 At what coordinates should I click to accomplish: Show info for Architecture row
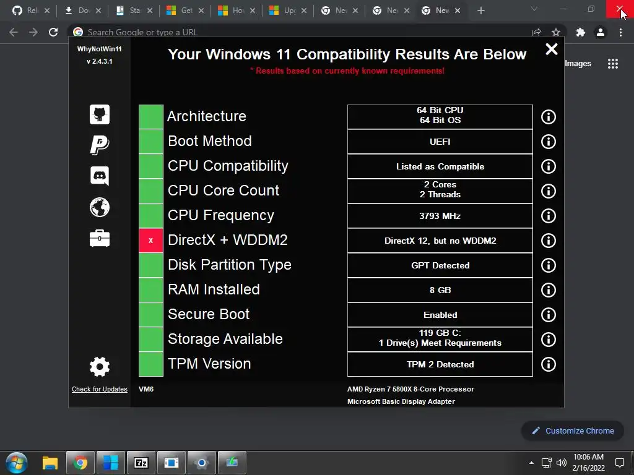point(549,117)
